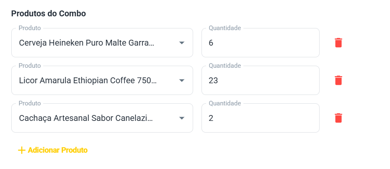This screenshot has width=390, height=169.
Task: Focus the quantity field showing 6
Action: pyautogui.click(x=260, y=43)
